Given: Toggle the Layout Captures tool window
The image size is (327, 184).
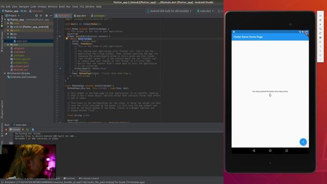Looking at the screenshot, I should coord(2,109).
